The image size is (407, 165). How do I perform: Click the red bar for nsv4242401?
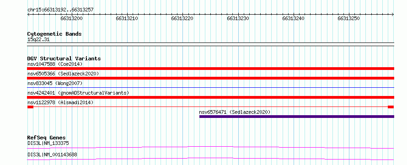tap(210, 97)
